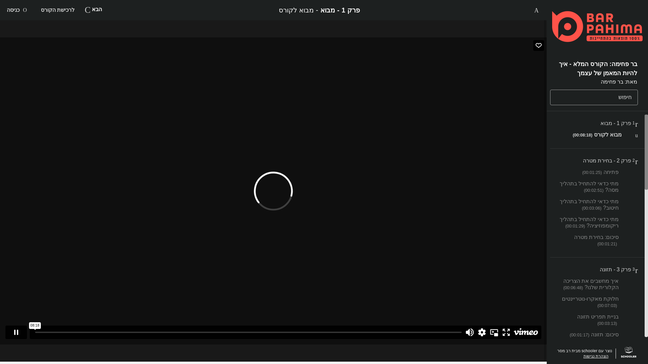Open lesson חלוקת מאקרו-נוטריינטים
Viewport: 648px width, 364px height.
pyautogui.click(x=590, y=302)
